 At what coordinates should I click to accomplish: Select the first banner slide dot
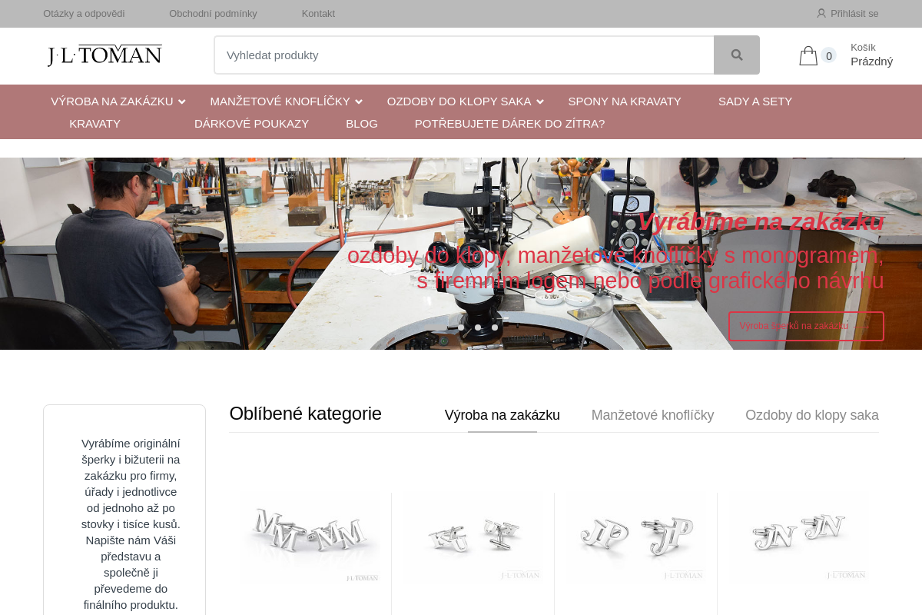(x=461, y=327)
